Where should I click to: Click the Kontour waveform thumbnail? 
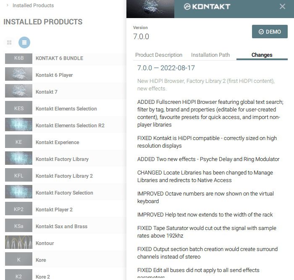[x=18, y=243]
